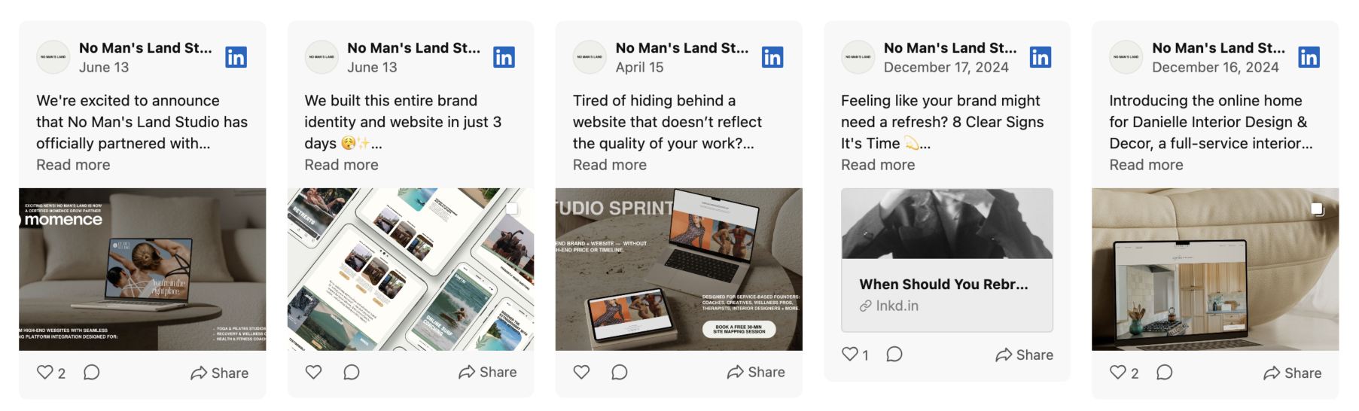Like the April 15 Studio Sprint post
This screenshot has height=411, width=1359.
pos(581,372)
